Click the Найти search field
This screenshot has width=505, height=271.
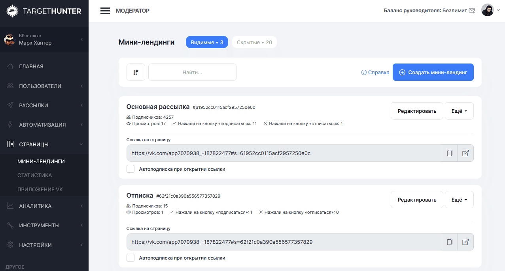pyautogui.click(x=192, y=72)
